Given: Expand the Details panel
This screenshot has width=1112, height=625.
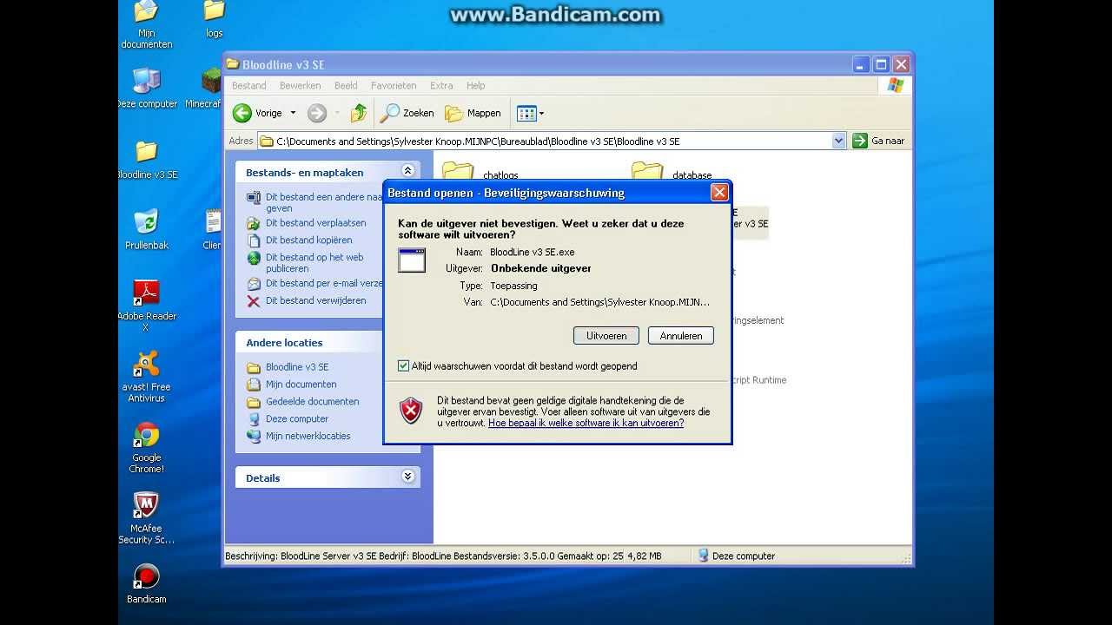Looking at the screenshot, I should 407,477.
